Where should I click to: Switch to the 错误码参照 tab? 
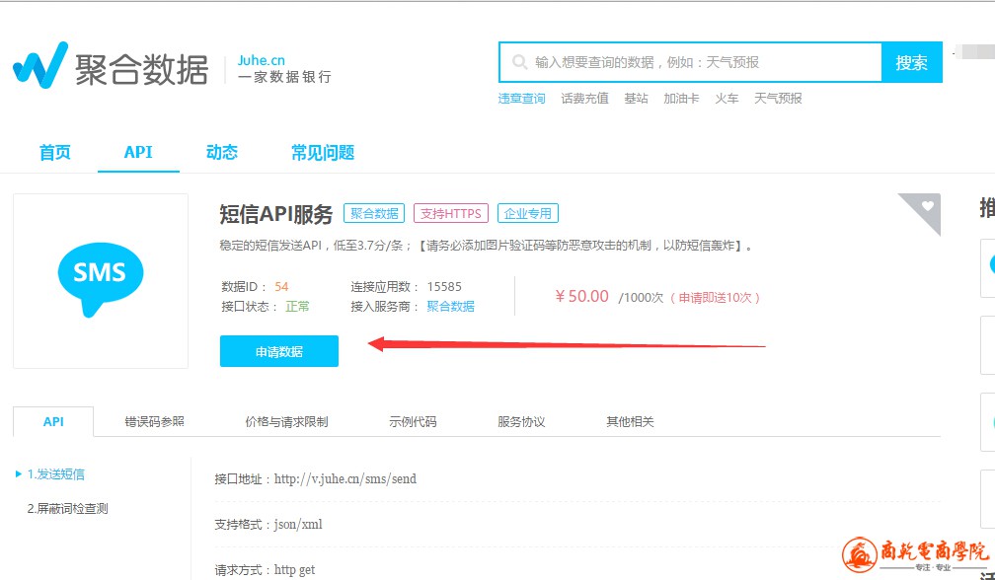(154, 421)
